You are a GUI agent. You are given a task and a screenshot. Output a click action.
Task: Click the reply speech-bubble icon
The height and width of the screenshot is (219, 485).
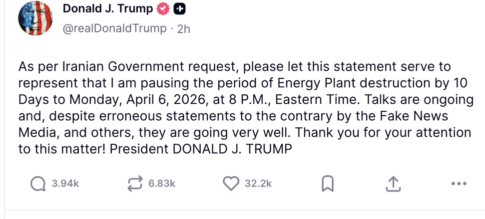pos(38,184)
